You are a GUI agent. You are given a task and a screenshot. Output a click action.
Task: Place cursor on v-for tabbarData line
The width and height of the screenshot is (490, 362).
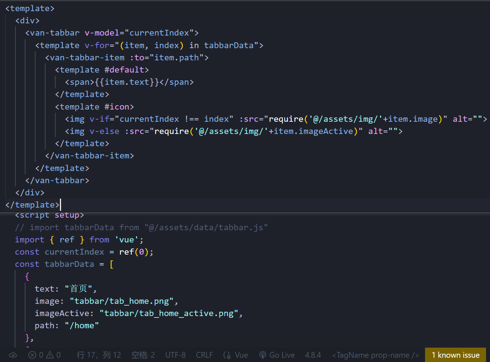click(149, 45)
